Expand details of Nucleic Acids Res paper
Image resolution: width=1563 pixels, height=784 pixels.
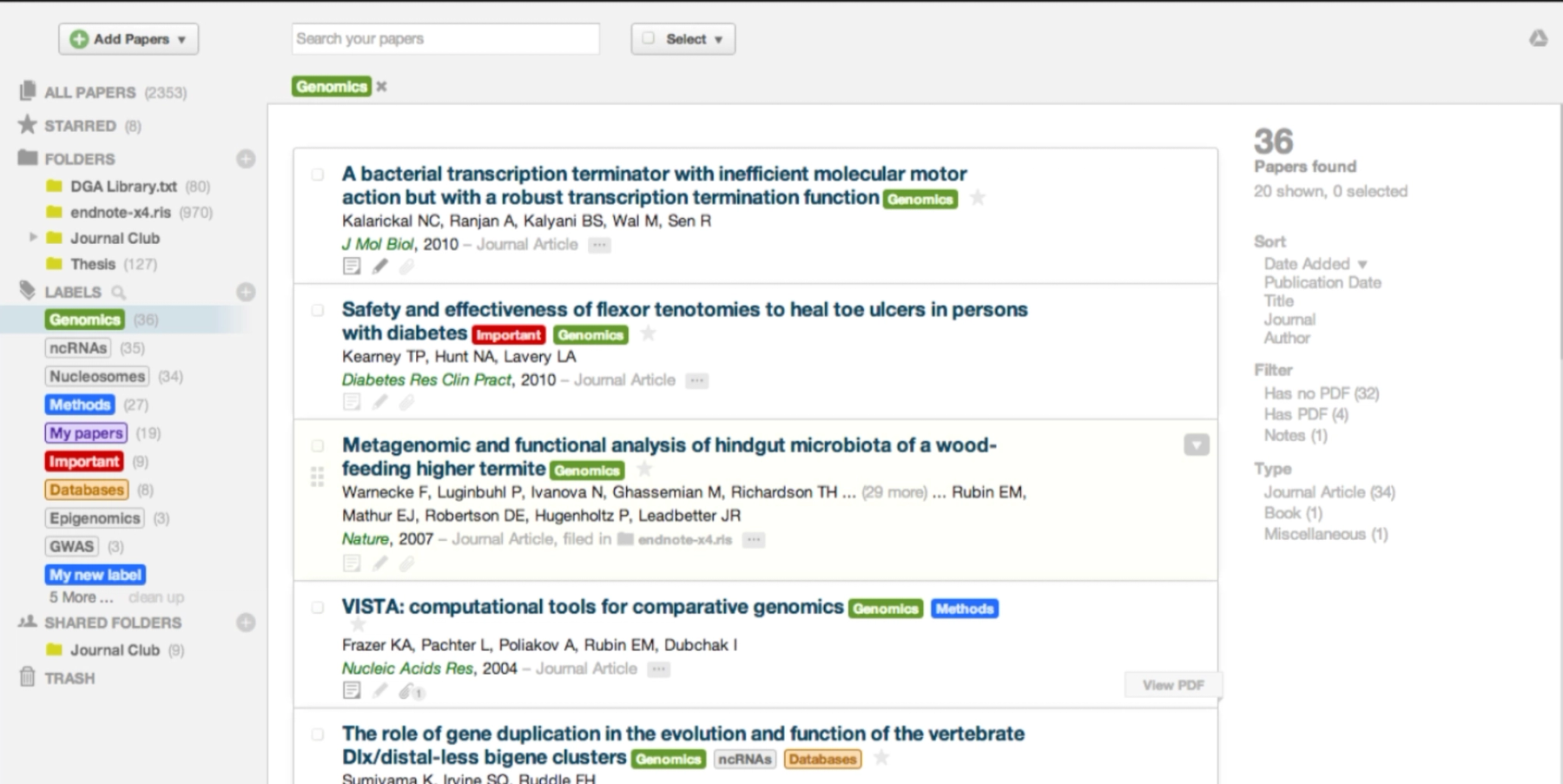pos(659,669)
